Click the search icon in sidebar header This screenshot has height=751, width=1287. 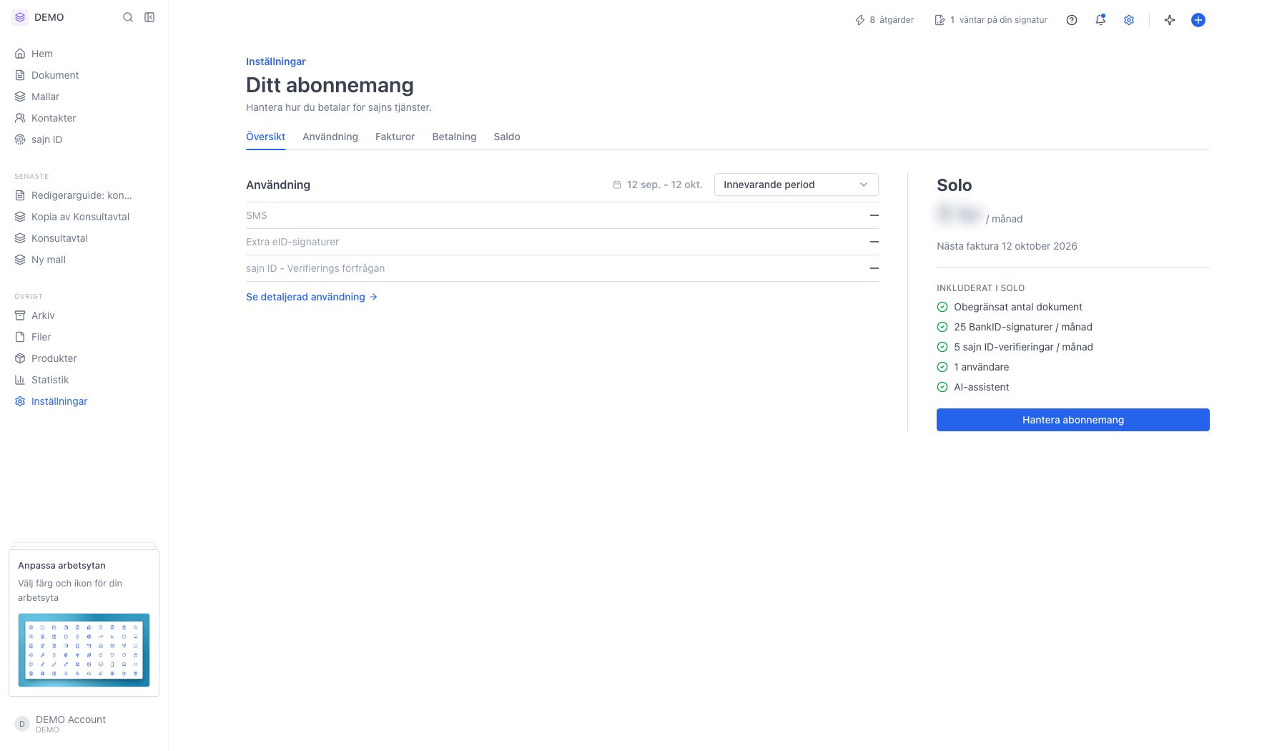click(128, 17)
